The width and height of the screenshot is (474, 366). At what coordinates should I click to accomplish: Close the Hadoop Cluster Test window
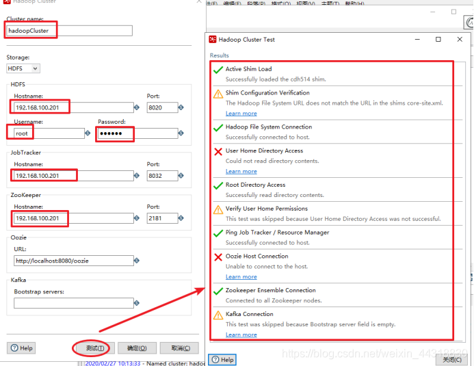(460, 39)
